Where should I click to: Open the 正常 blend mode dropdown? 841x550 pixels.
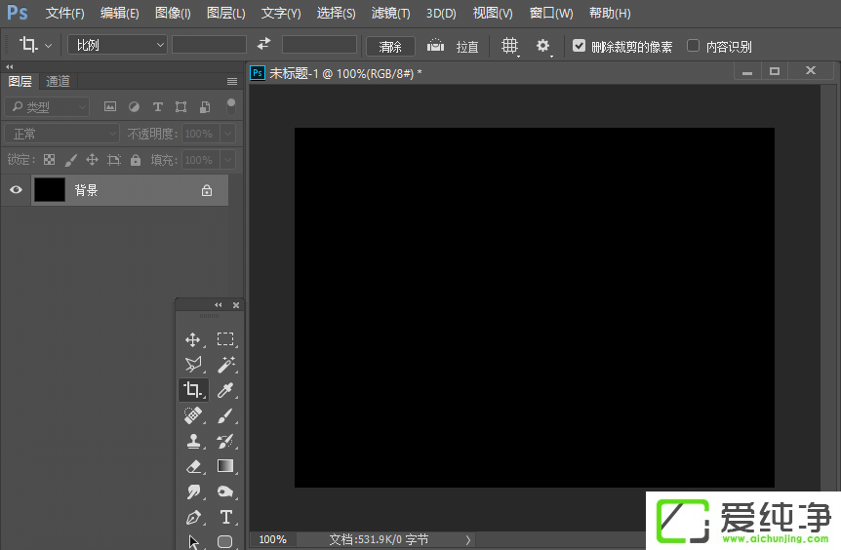(x=60, y=134)
